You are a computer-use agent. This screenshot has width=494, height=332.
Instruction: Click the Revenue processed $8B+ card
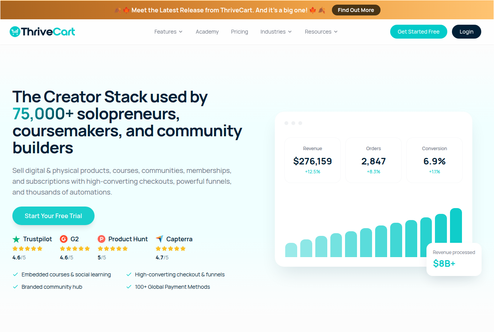coord(454,259)
